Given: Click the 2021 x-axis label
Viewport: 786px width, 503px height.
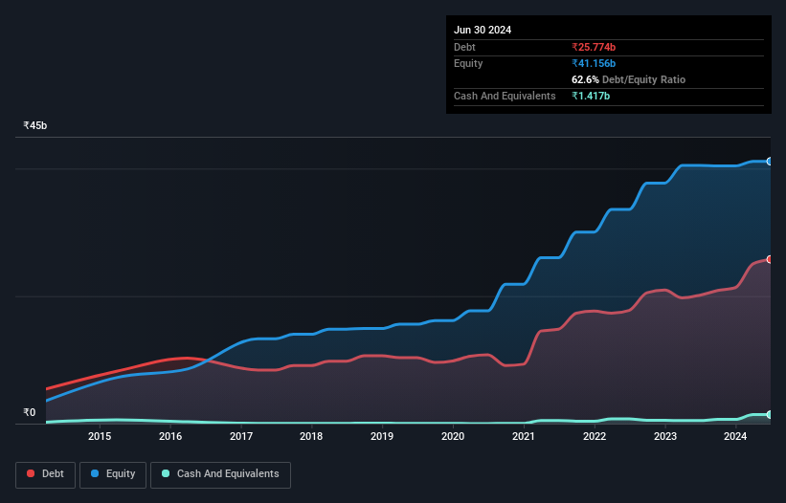Looking at the screenshot, I should coord(524,436).
